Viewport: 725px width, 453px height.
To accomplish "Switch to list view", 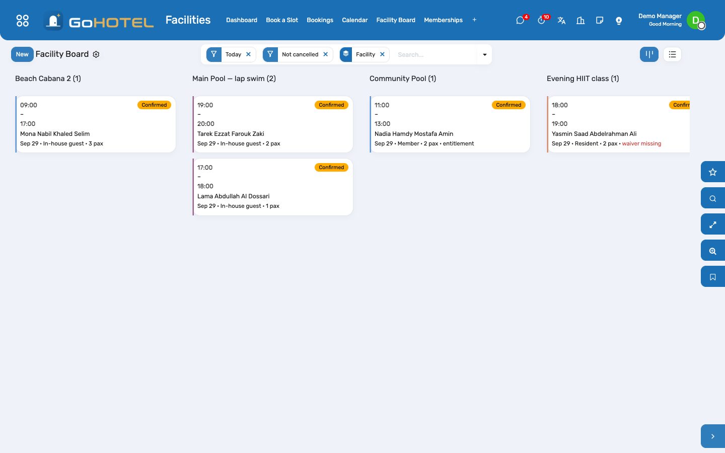I will [672, 54].
